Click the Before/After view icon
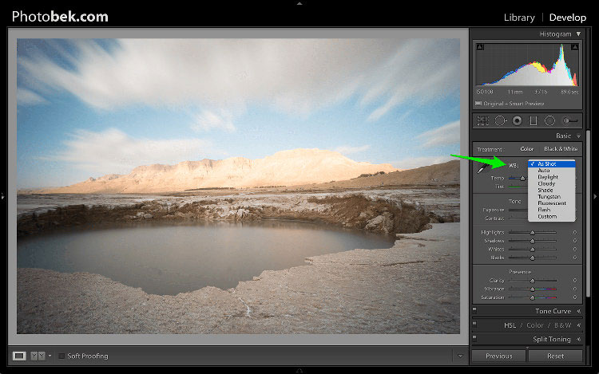The height and width of the screenshot is (374, 599). tap(37, 356)
